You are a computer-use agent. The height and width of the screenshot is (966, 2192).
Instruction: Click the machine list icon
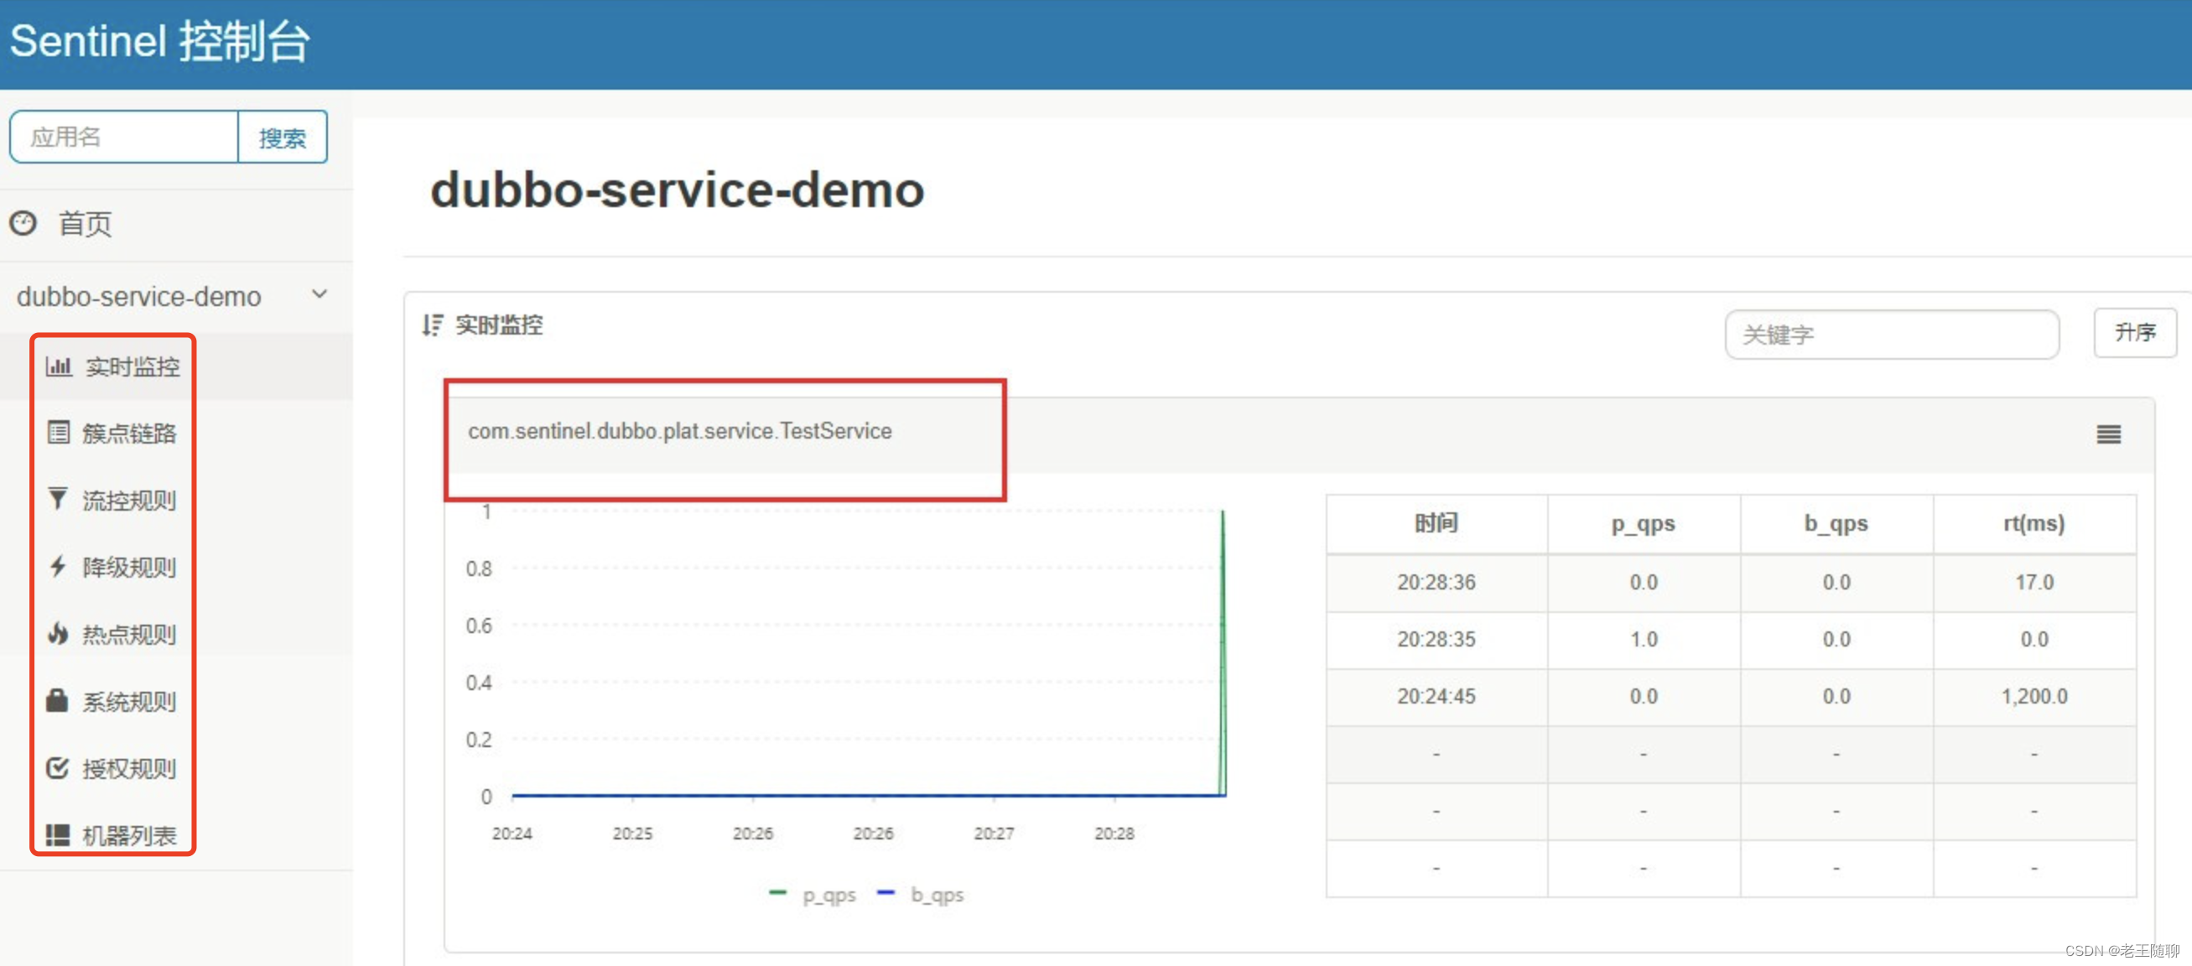[x=57, y=835]
